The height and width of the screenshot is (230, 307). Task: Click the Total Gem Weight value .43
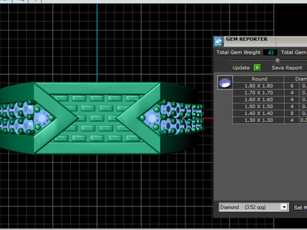click(271, 52)
